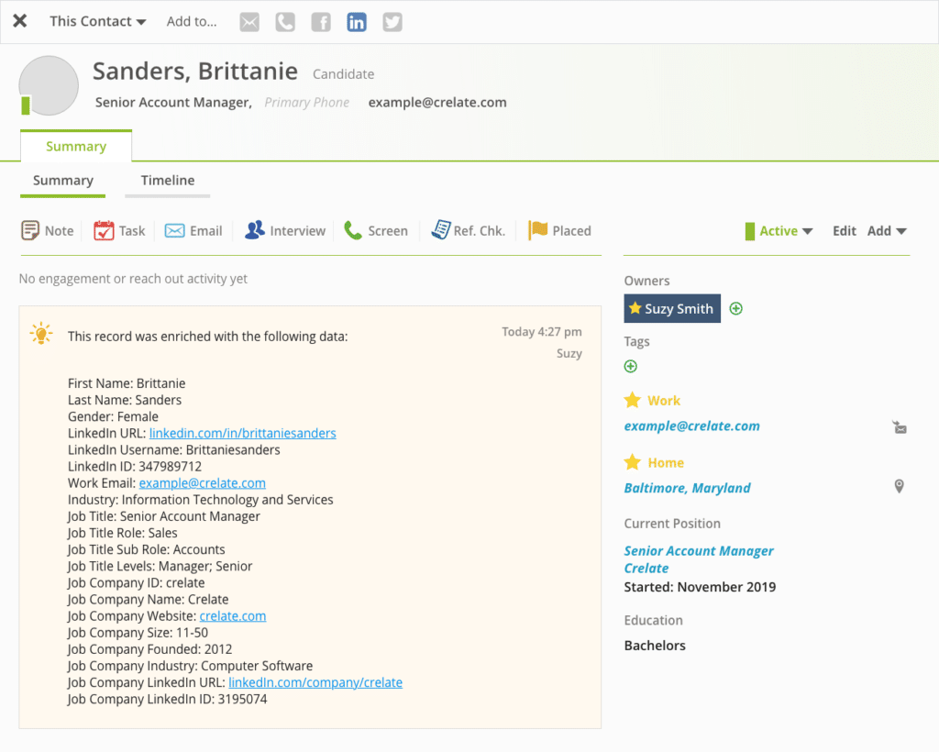Click Edit to modify the record

tap(844, 230)
